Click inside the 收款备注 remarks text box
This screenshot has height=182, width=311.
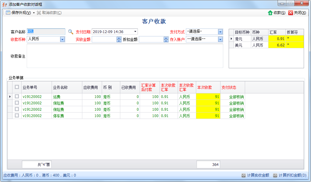pos(125,56)
